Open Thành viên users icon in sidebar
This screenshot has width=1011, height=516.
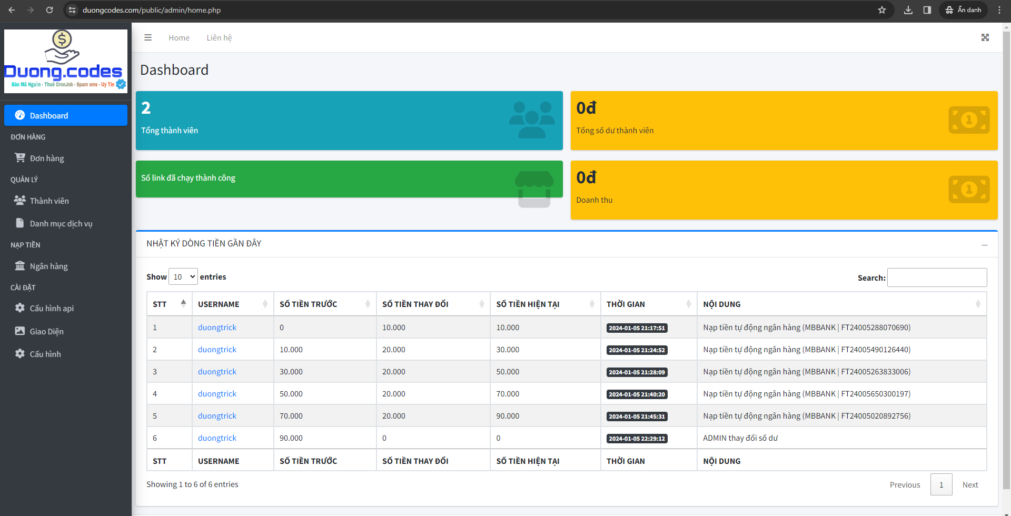20,201
